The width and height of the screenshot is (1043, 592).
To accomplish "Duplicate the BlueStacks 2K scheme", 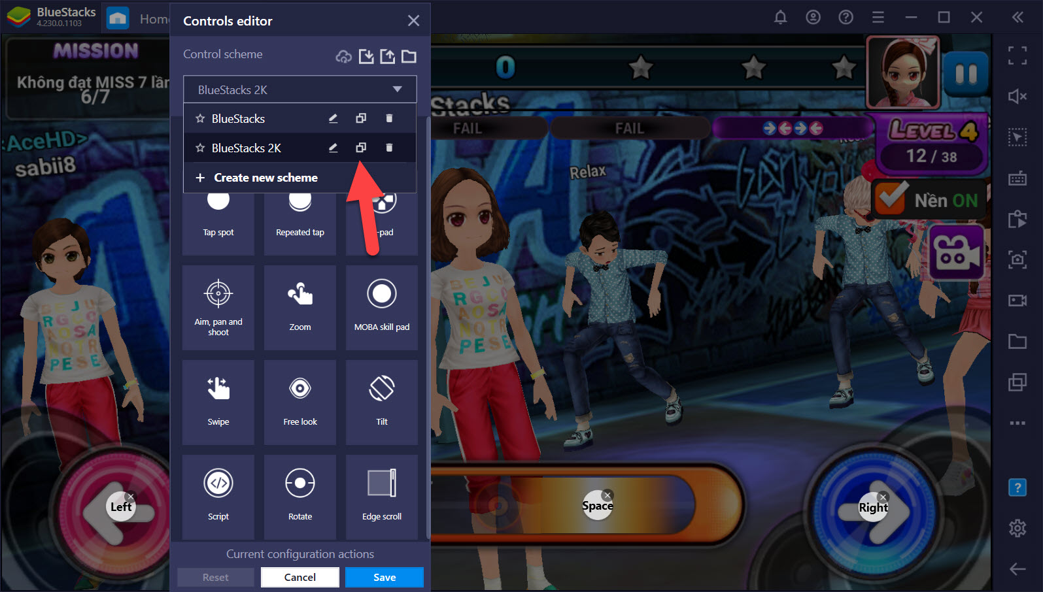I will click(361, 148).
